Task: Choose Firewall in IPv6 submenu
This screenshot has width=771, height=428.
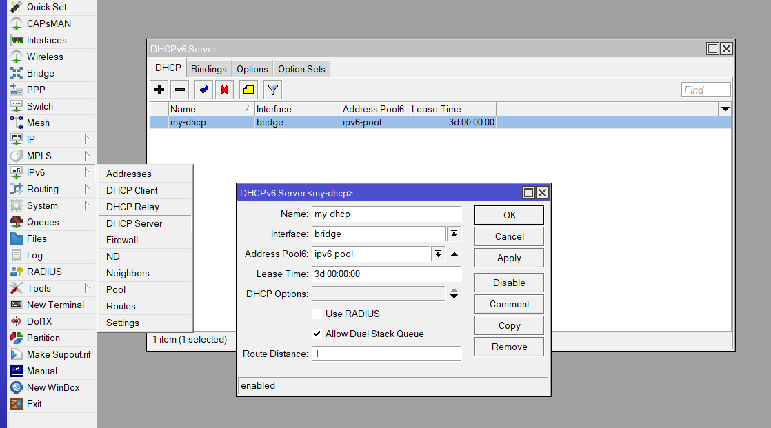Action: pos(145,241)
